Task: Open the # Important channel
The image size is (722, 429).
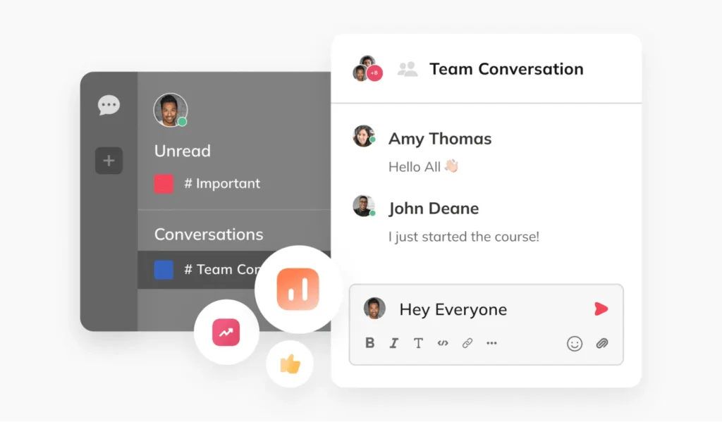Action: coord(207,183)
